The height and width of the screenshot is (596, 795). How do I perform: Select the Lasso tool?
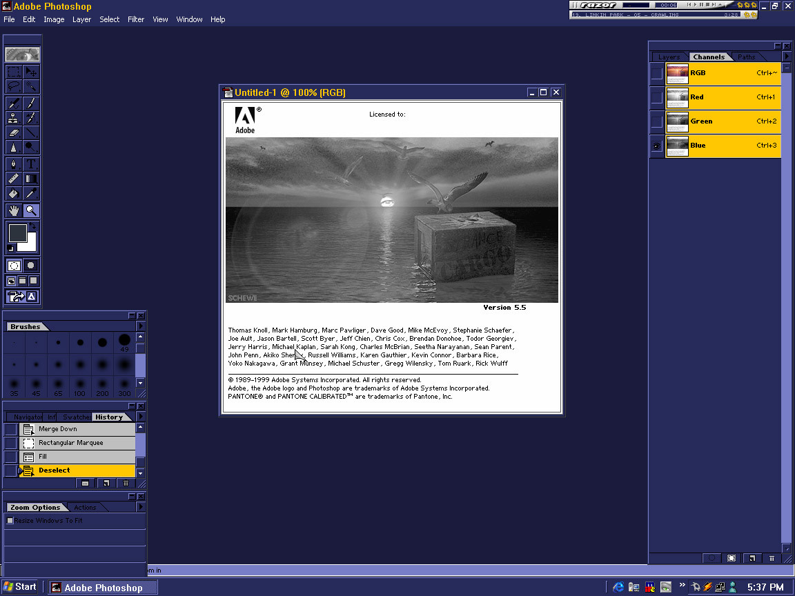14,87
